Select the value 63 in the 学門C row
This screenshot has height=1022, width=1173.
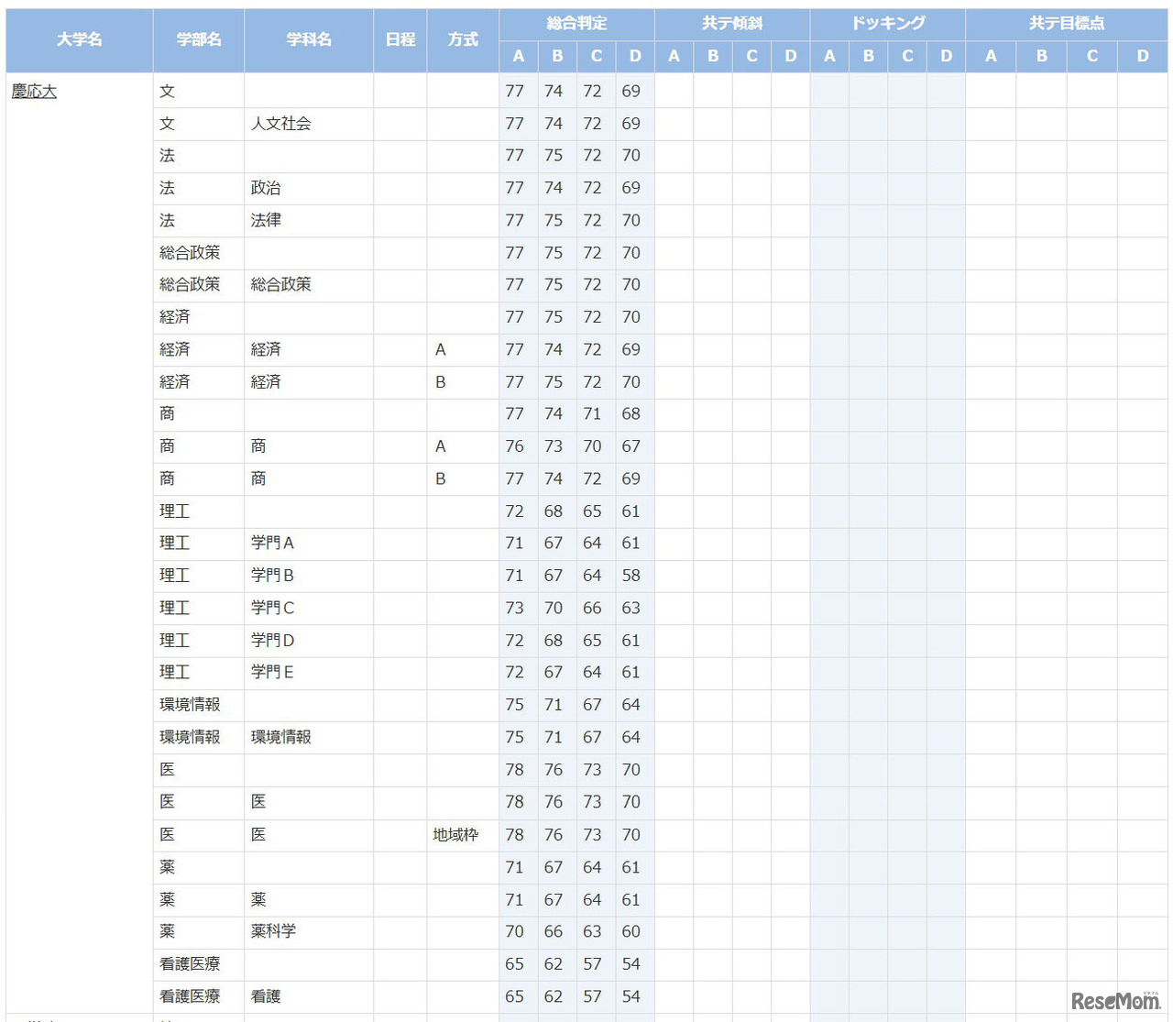631,608
